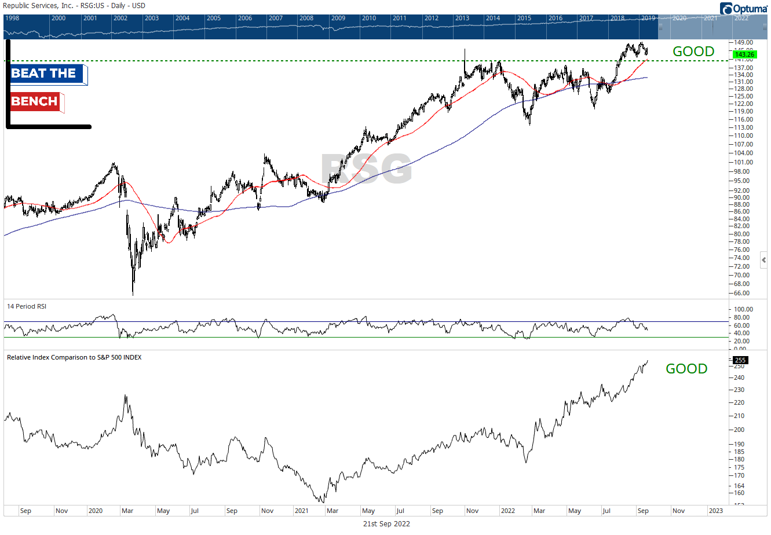The width and height of the screenshot is (771, 535).
Task: Jump to 2013 in the overview timeline
Action: [x=462, y=18]
